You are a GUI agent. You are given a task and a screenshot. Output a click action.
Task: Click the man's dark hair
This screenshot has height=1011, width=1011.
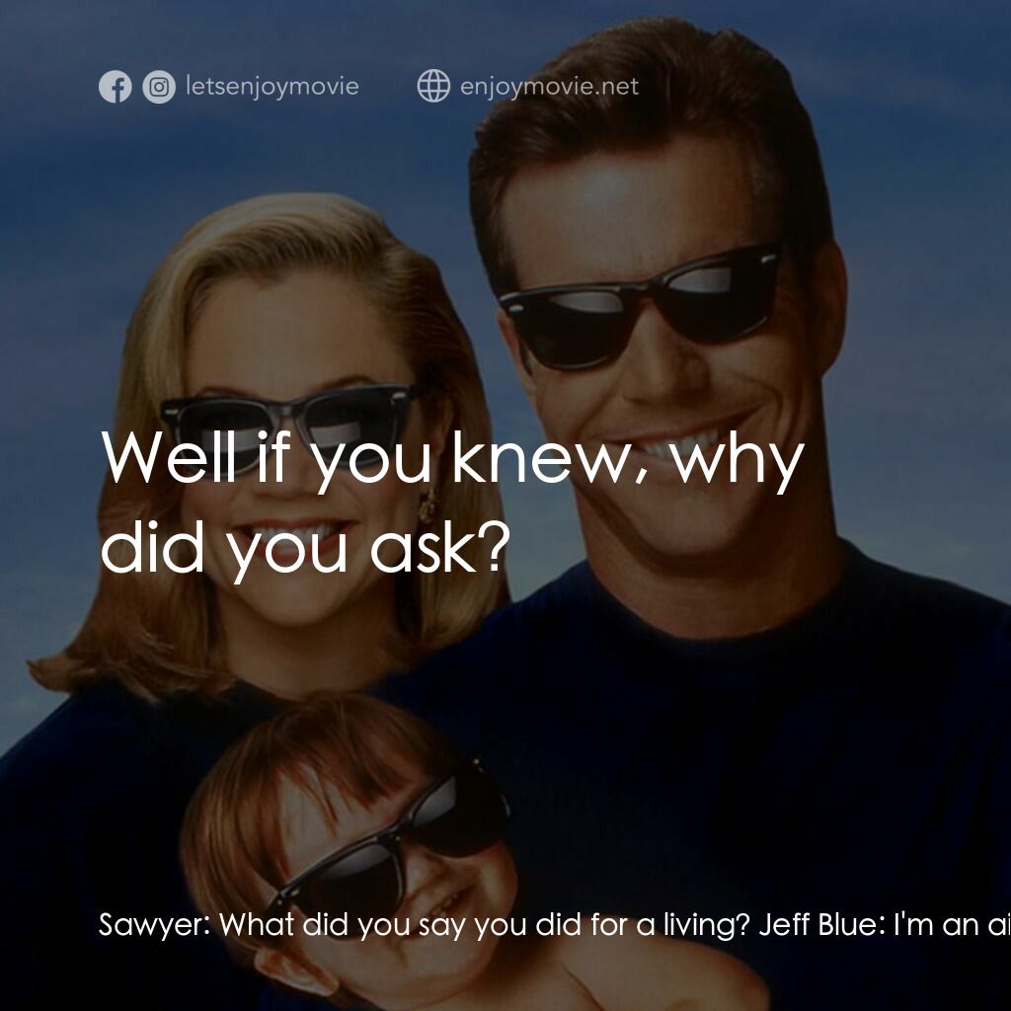point(642,109)
